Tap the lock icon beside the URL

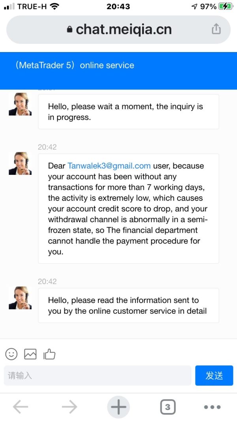coord(70,30)
